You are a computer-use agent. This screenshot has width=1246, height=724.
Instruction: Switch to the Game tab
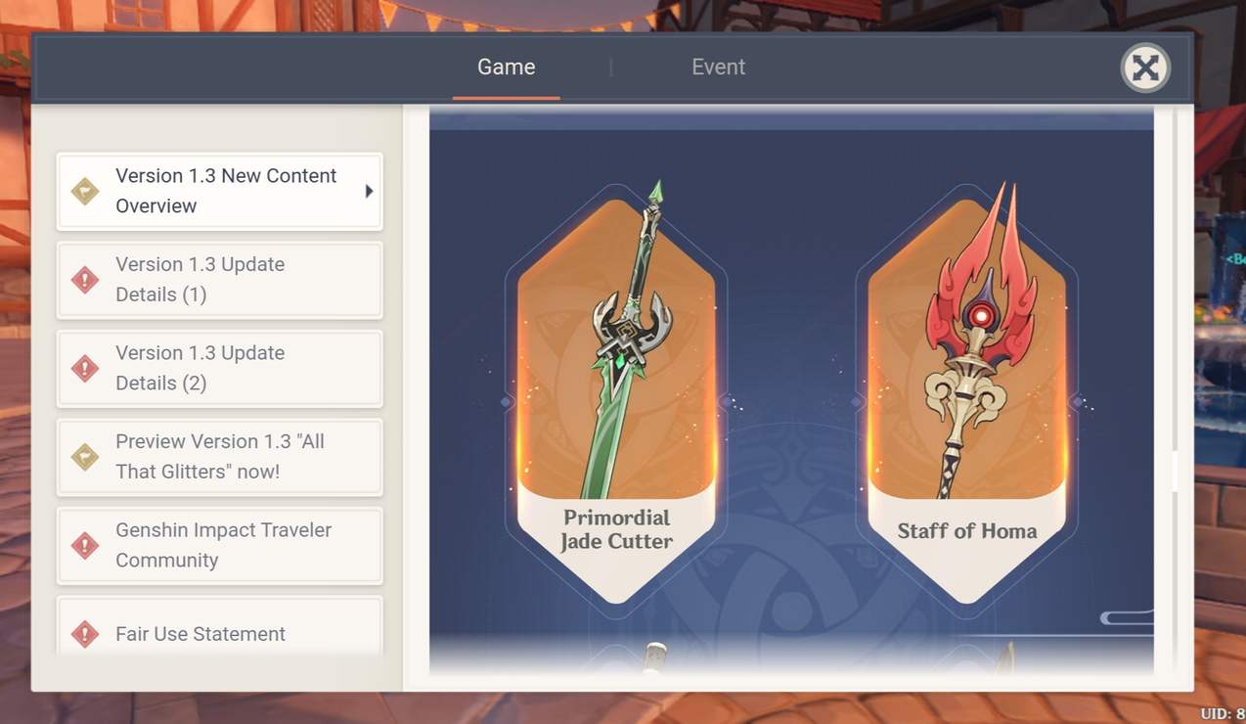(x=506, y=68)
